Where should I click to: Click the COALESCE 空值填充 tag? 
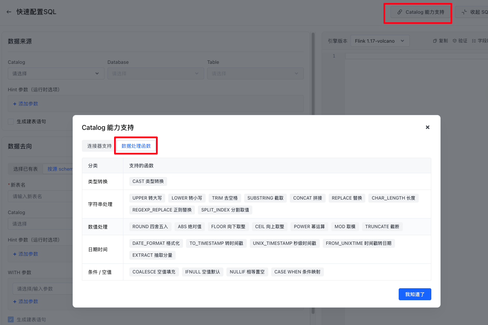[154, 272]
